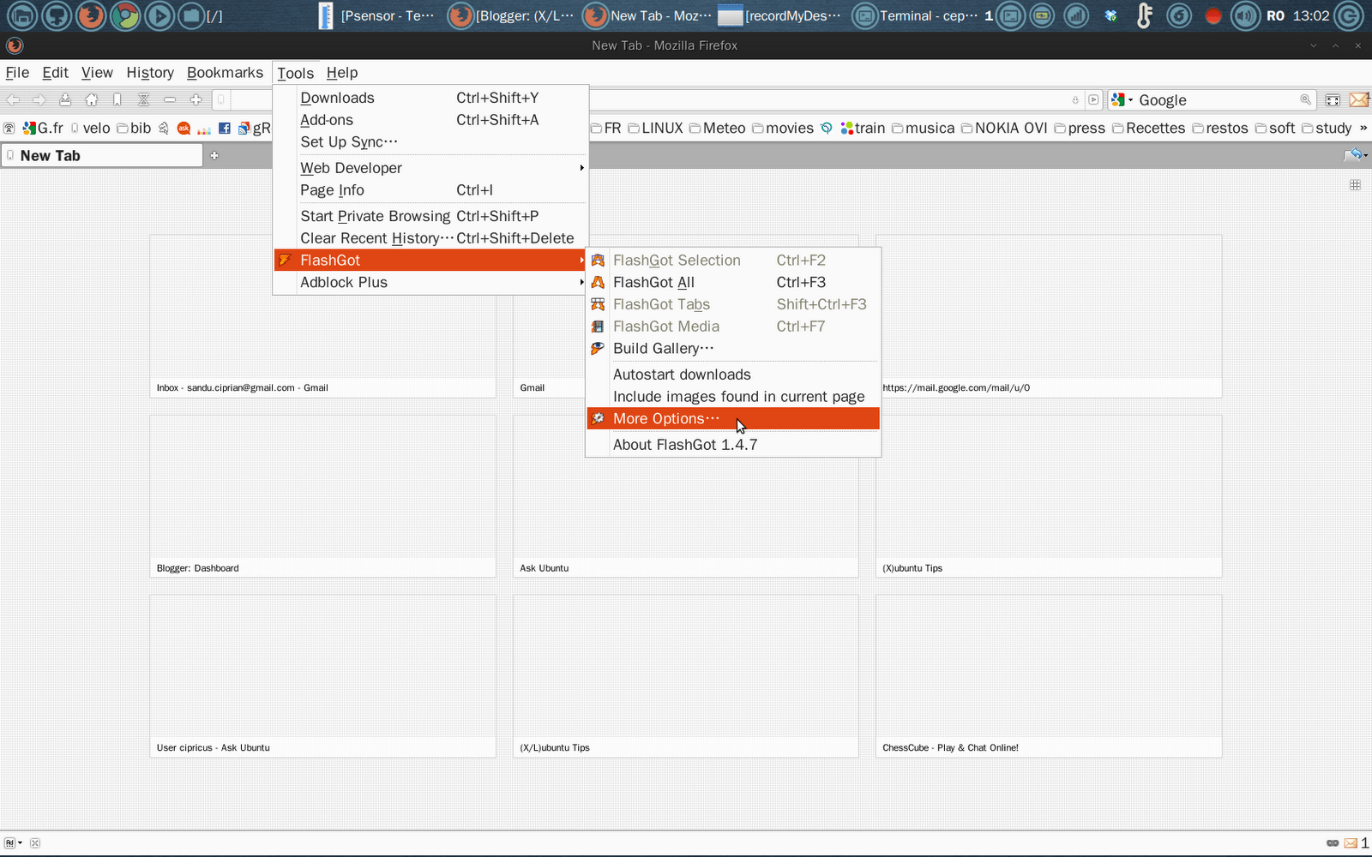Click the open new tab plus button
The image size is (1372, 857).
click(x=214, y=155)
